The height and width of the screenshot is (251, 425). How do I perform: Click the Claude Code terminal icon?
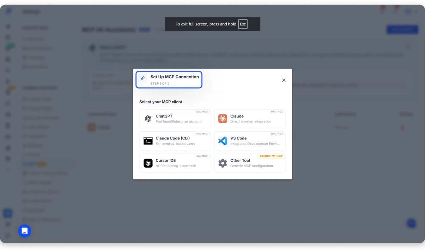[x=148, y=141]
